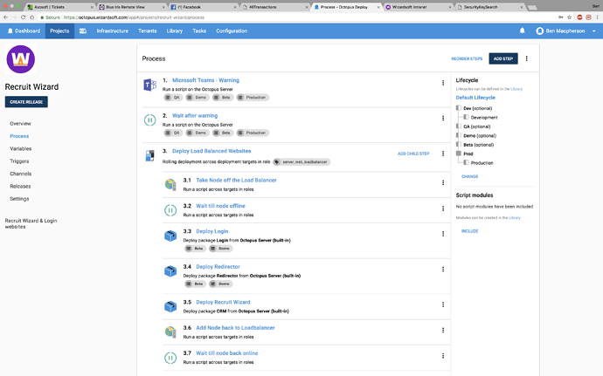Switch to the Facebook browser tab

pos(204,7)
